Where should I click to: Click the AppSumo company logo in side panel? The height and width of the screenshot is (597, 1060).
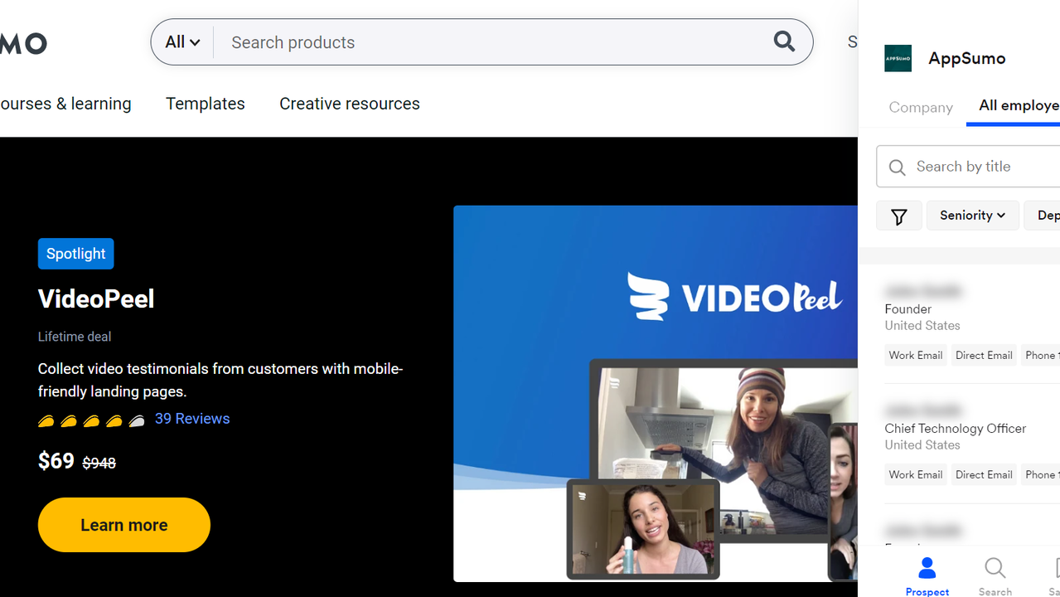pos(898,59)
